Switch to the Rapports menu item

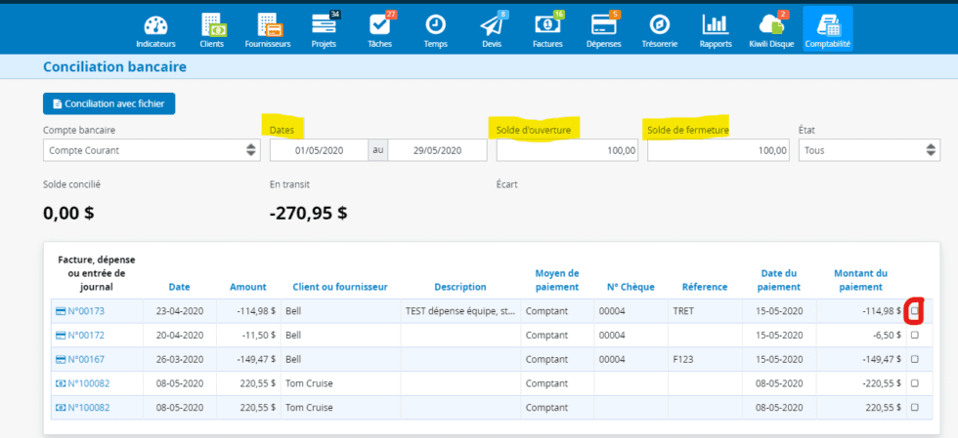pyautogui.click(x=716, y=29)
